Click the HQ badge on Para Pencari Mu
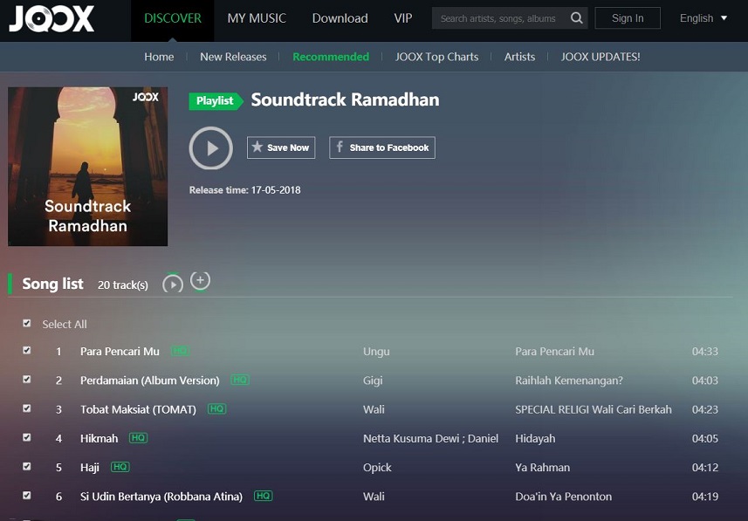The height and width of the screenshot is (521, 748). click(x=180, y=351)
